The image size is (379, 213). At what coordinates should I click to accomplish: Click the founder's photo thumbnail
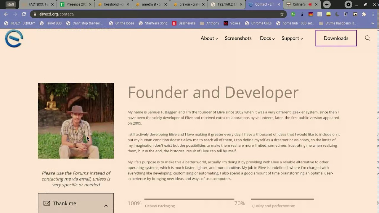(x=76, y=121)
